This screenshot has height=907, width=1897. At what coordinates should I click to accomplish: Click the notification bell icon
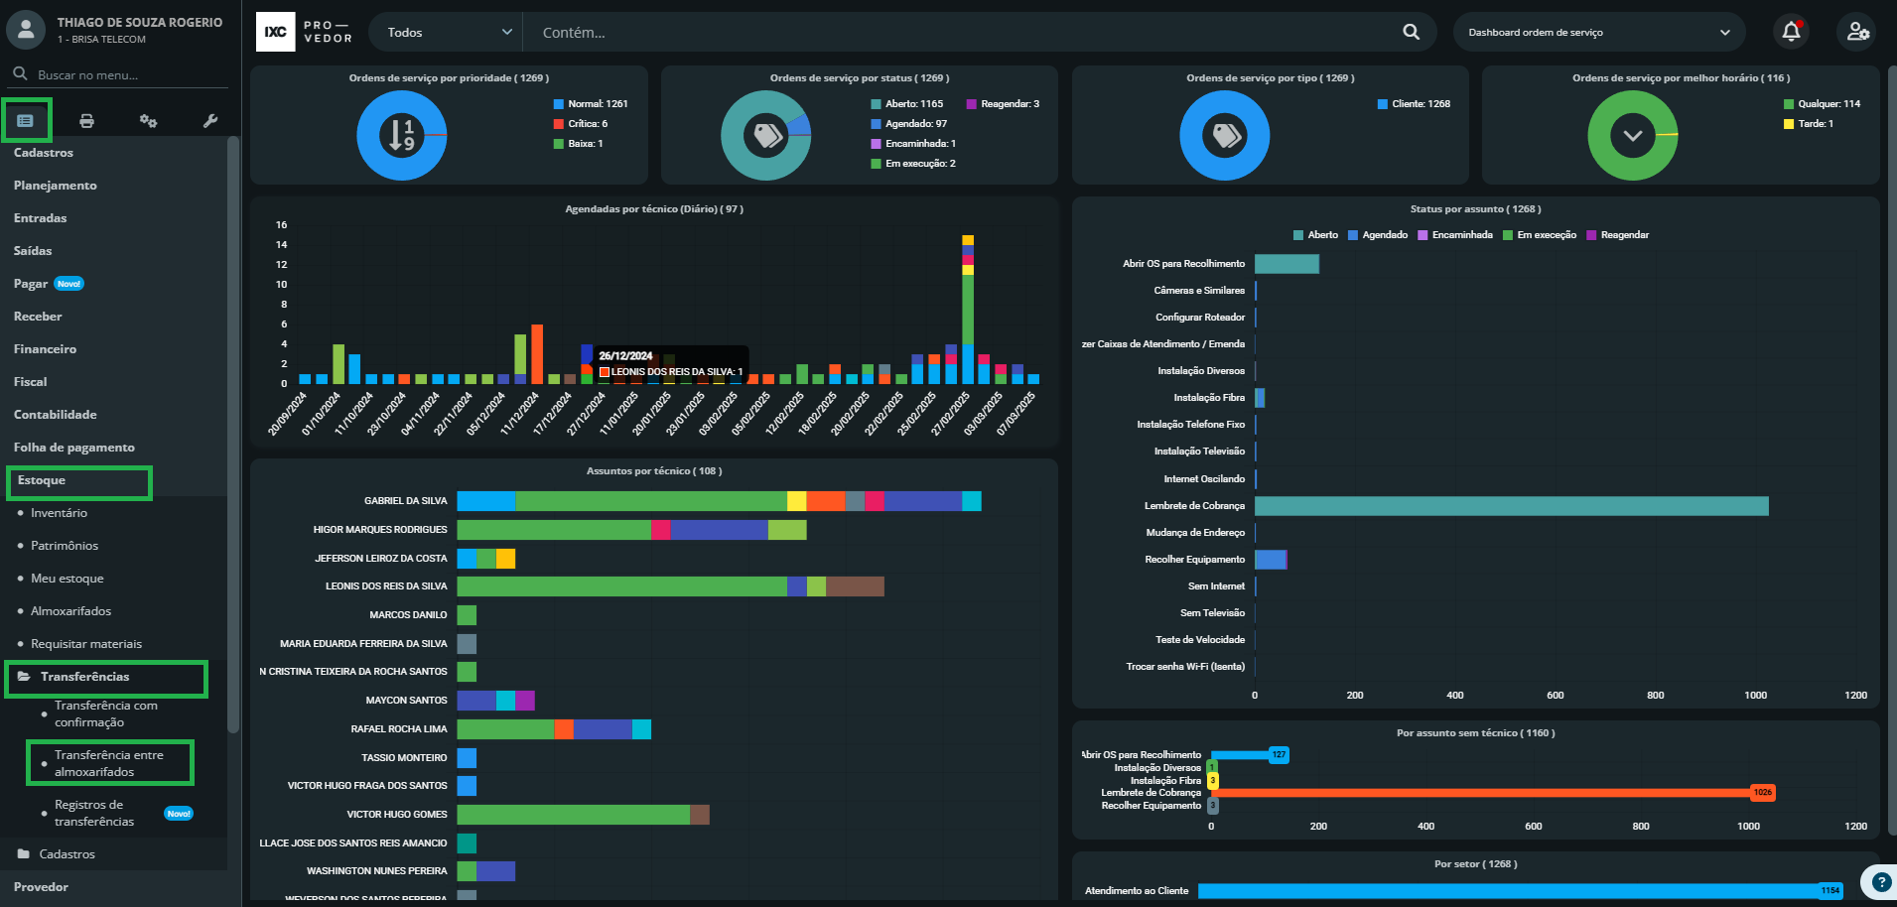click(x=1791, y=32)
